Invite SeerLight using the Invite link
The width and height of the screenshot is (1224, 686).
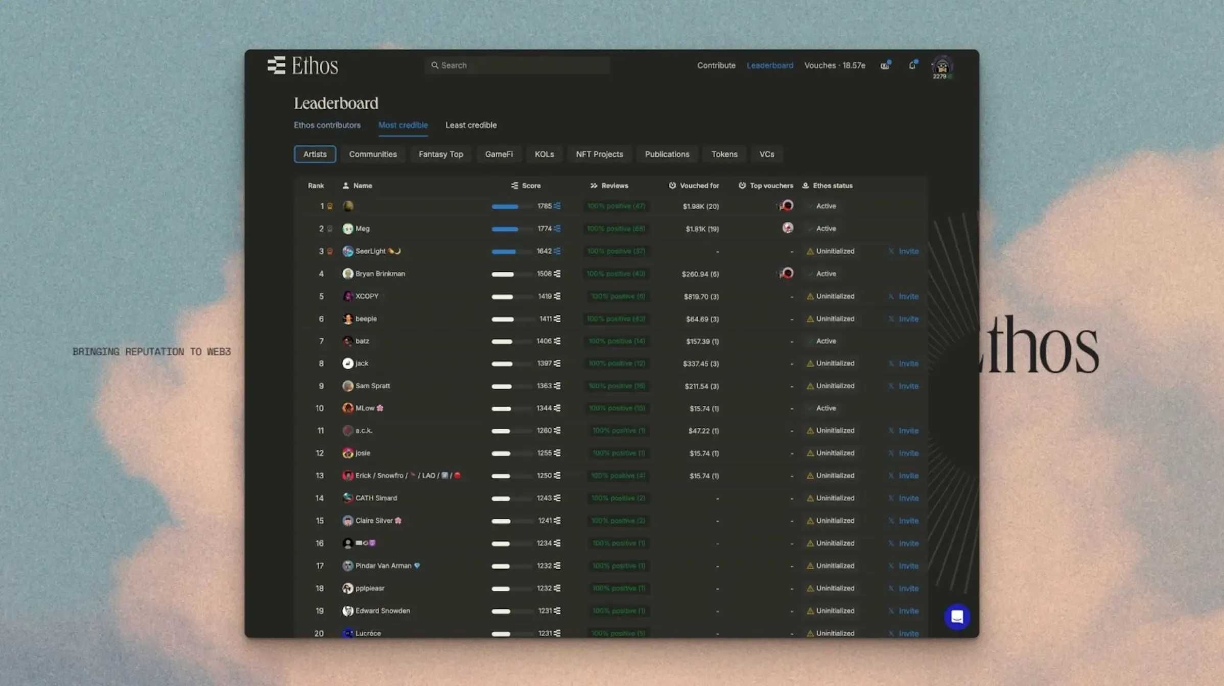[908, 251]
